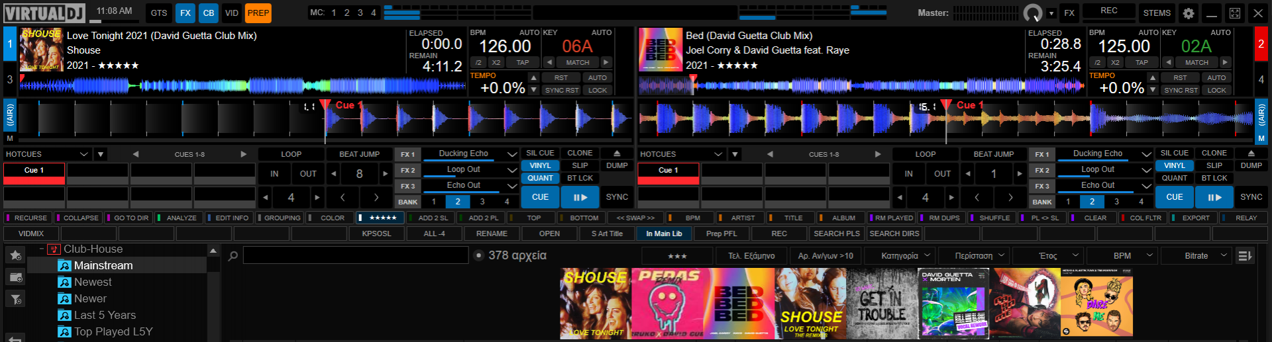Open Loop Out effect dropdown on deck 1
The width and height of the screenshot is (1272, 342).
[512, 170]
